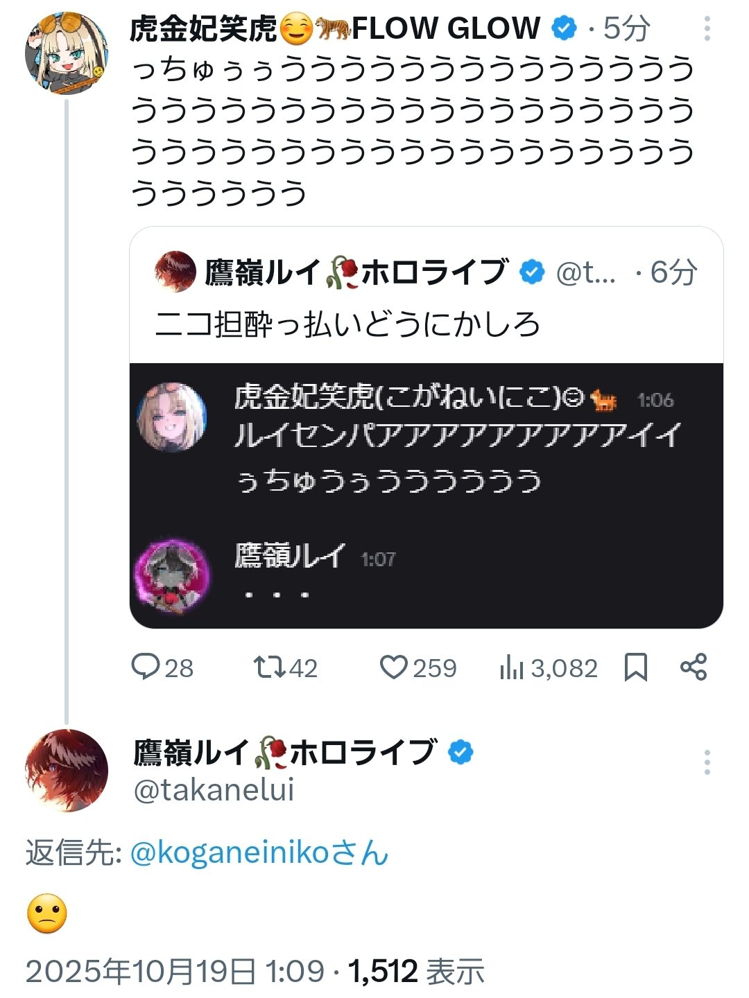Viewport: 749px width, 998px height.
Task: Open 虎金妃笑虎 profile avatar at top
Action: coord(67,53)
